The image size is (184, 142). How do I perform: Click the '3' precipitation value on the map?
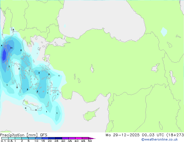pos(27,89)
